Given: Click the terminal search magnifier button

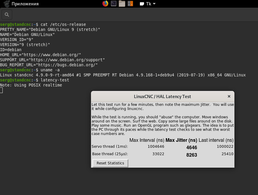Looking at the screenshot, I should point(7,15).
